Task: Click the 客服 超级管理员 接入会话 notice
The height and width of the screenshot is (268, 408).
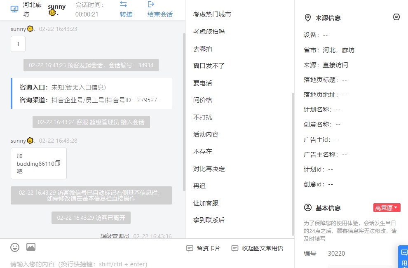Action: (x=91, y=122)
